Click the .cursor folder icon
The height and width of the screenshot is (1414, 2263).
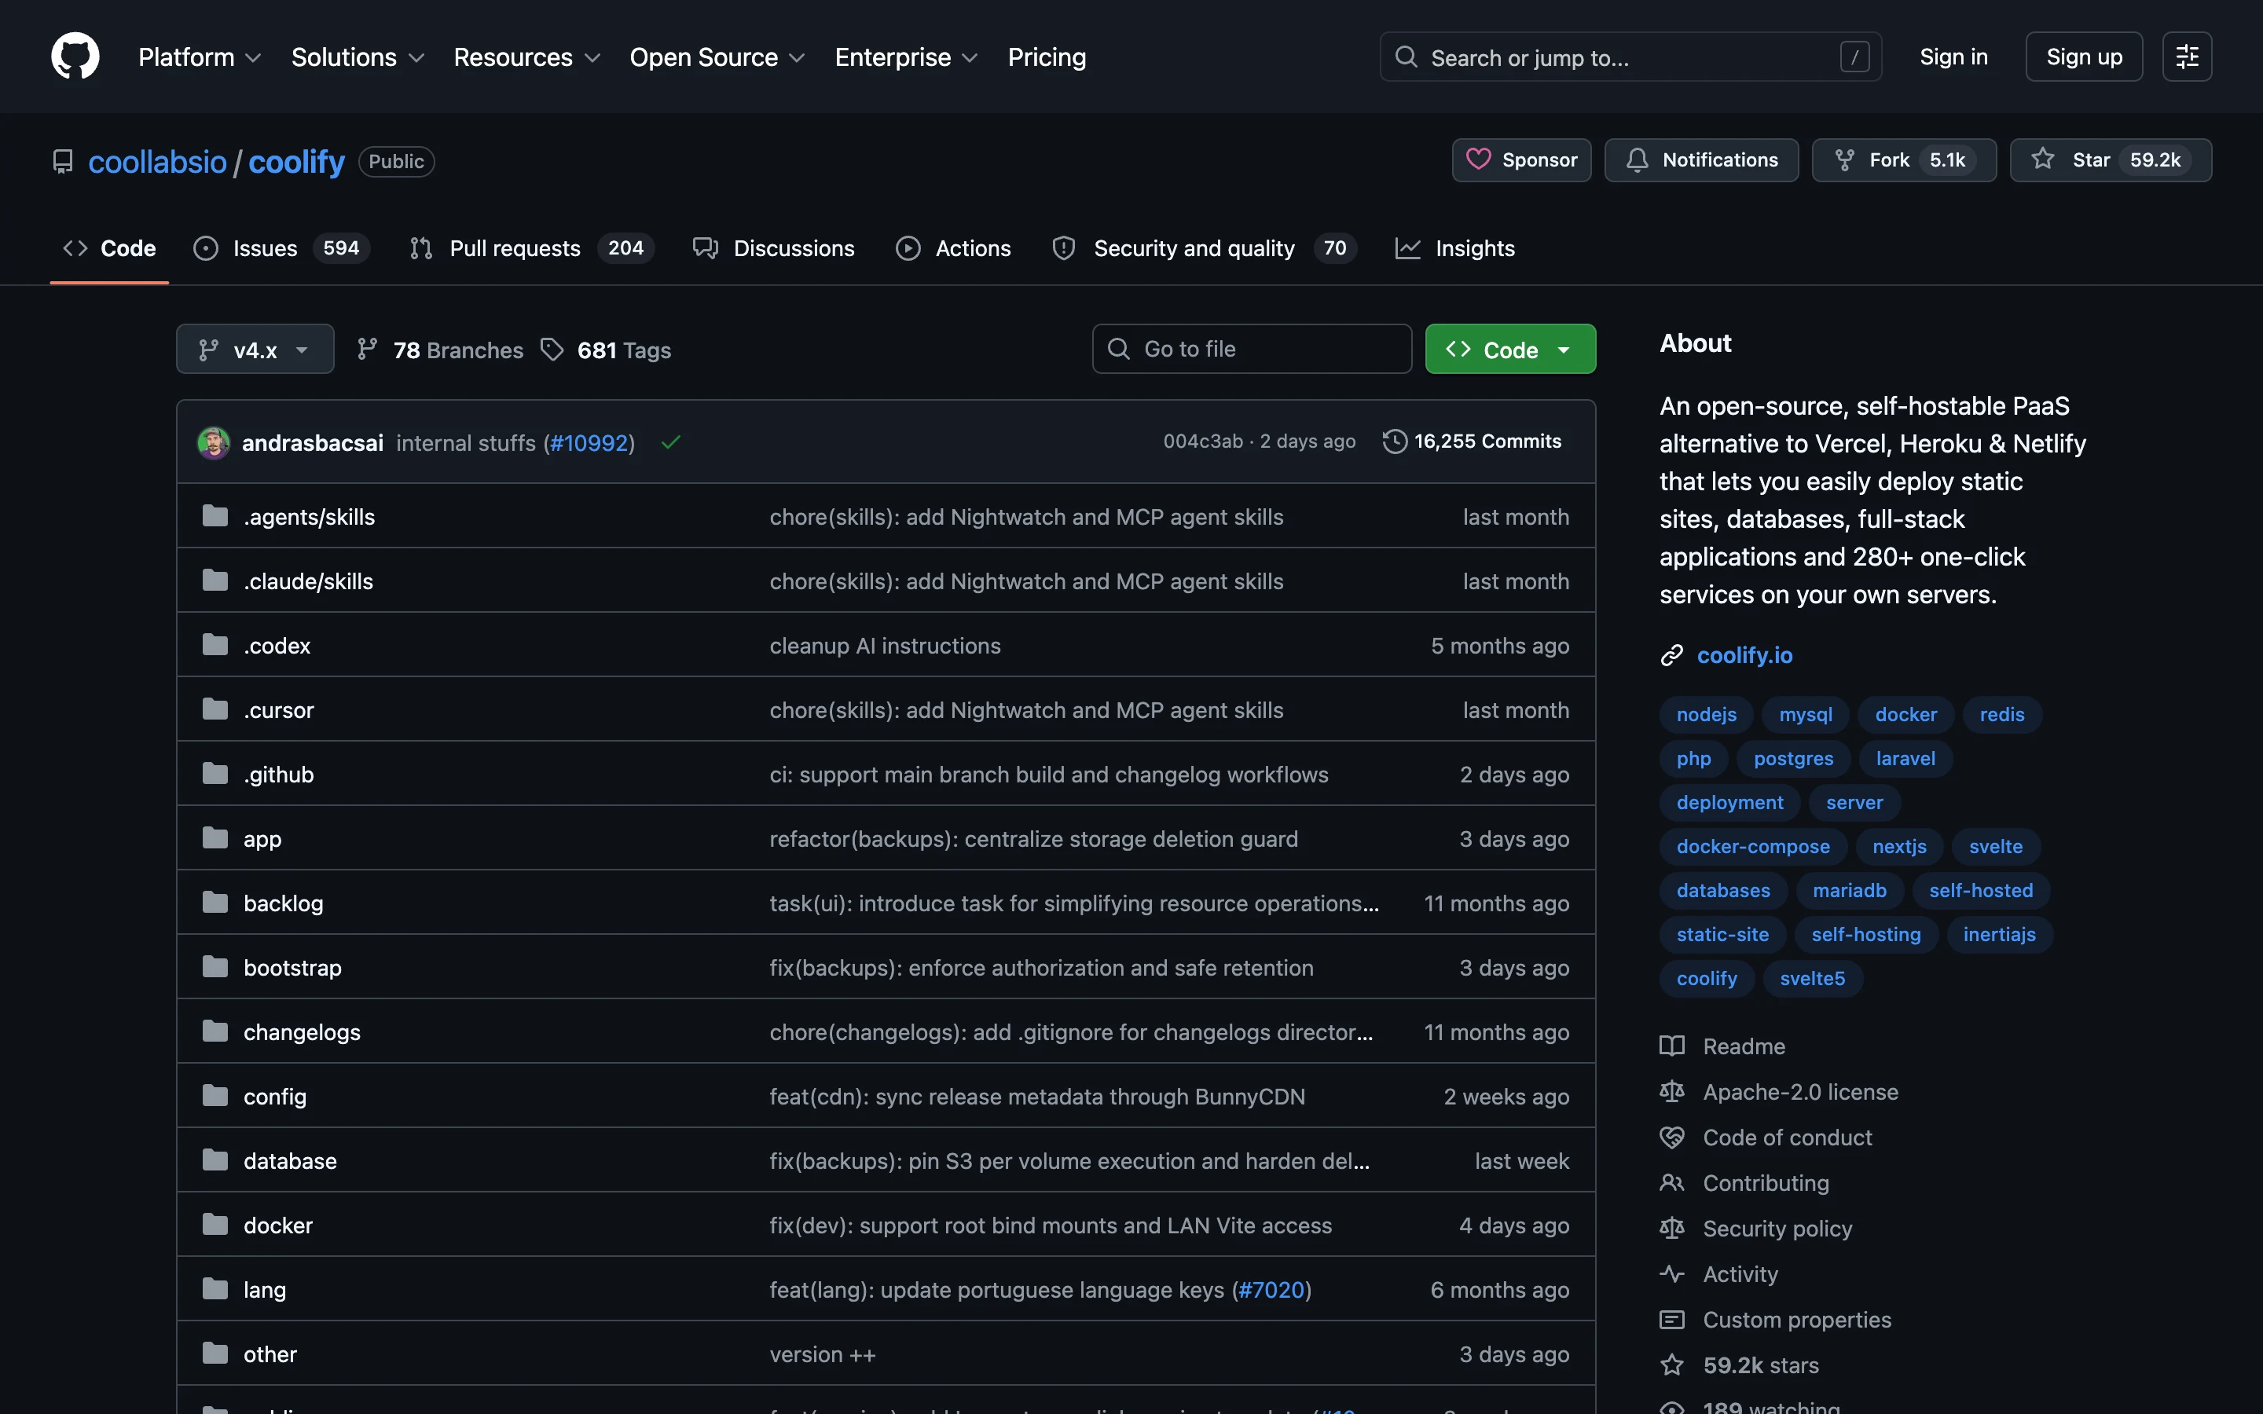tap(215, 710)
